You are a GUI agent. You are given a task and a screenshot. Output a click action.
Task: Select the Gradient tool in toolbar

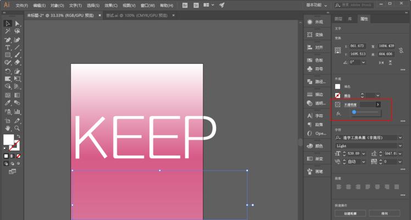[x=17, y=95]
